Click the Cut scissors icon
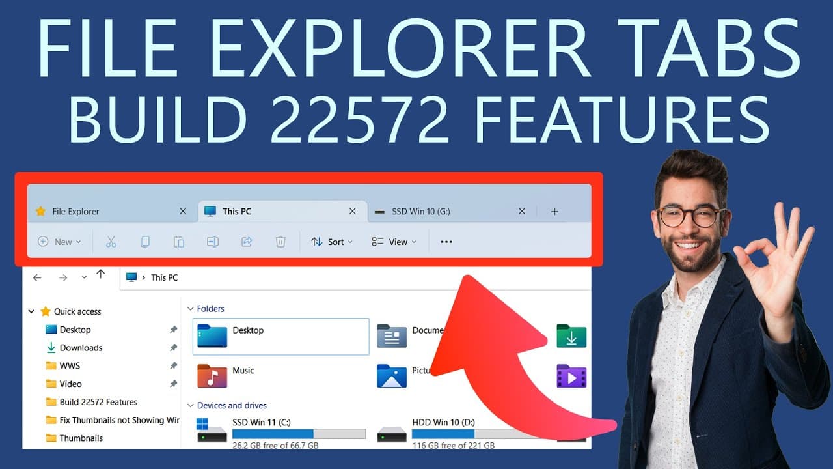Image resolution: width=833 pixels, height=469 pixels. pyautogui.click(x=111, y=242)
